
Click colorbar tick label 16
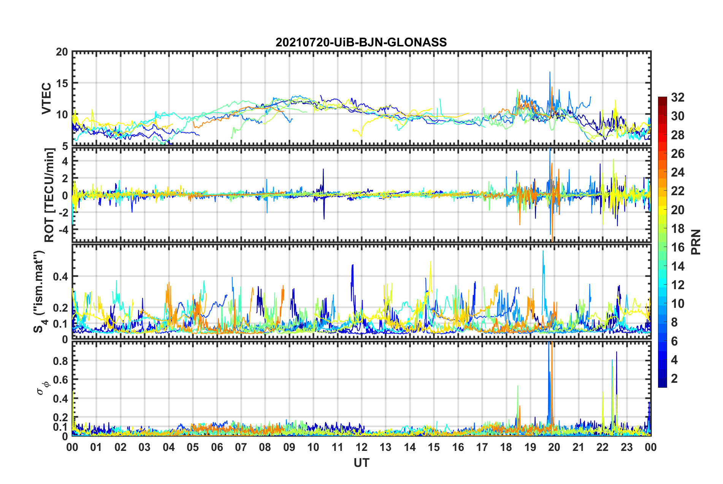[677, 247]
